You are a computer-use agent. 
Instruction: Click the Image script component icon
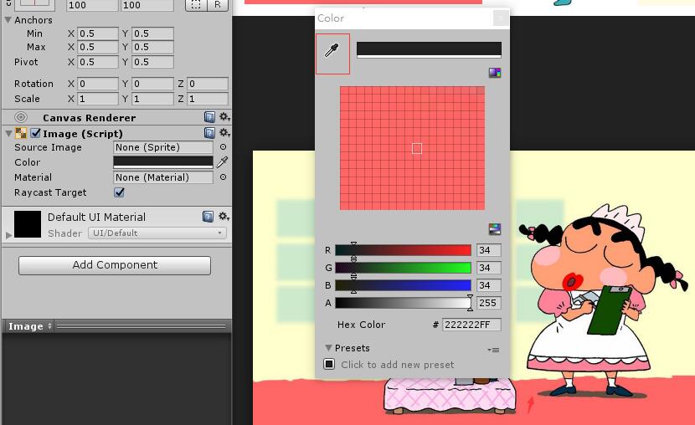[x=21, y=133]
